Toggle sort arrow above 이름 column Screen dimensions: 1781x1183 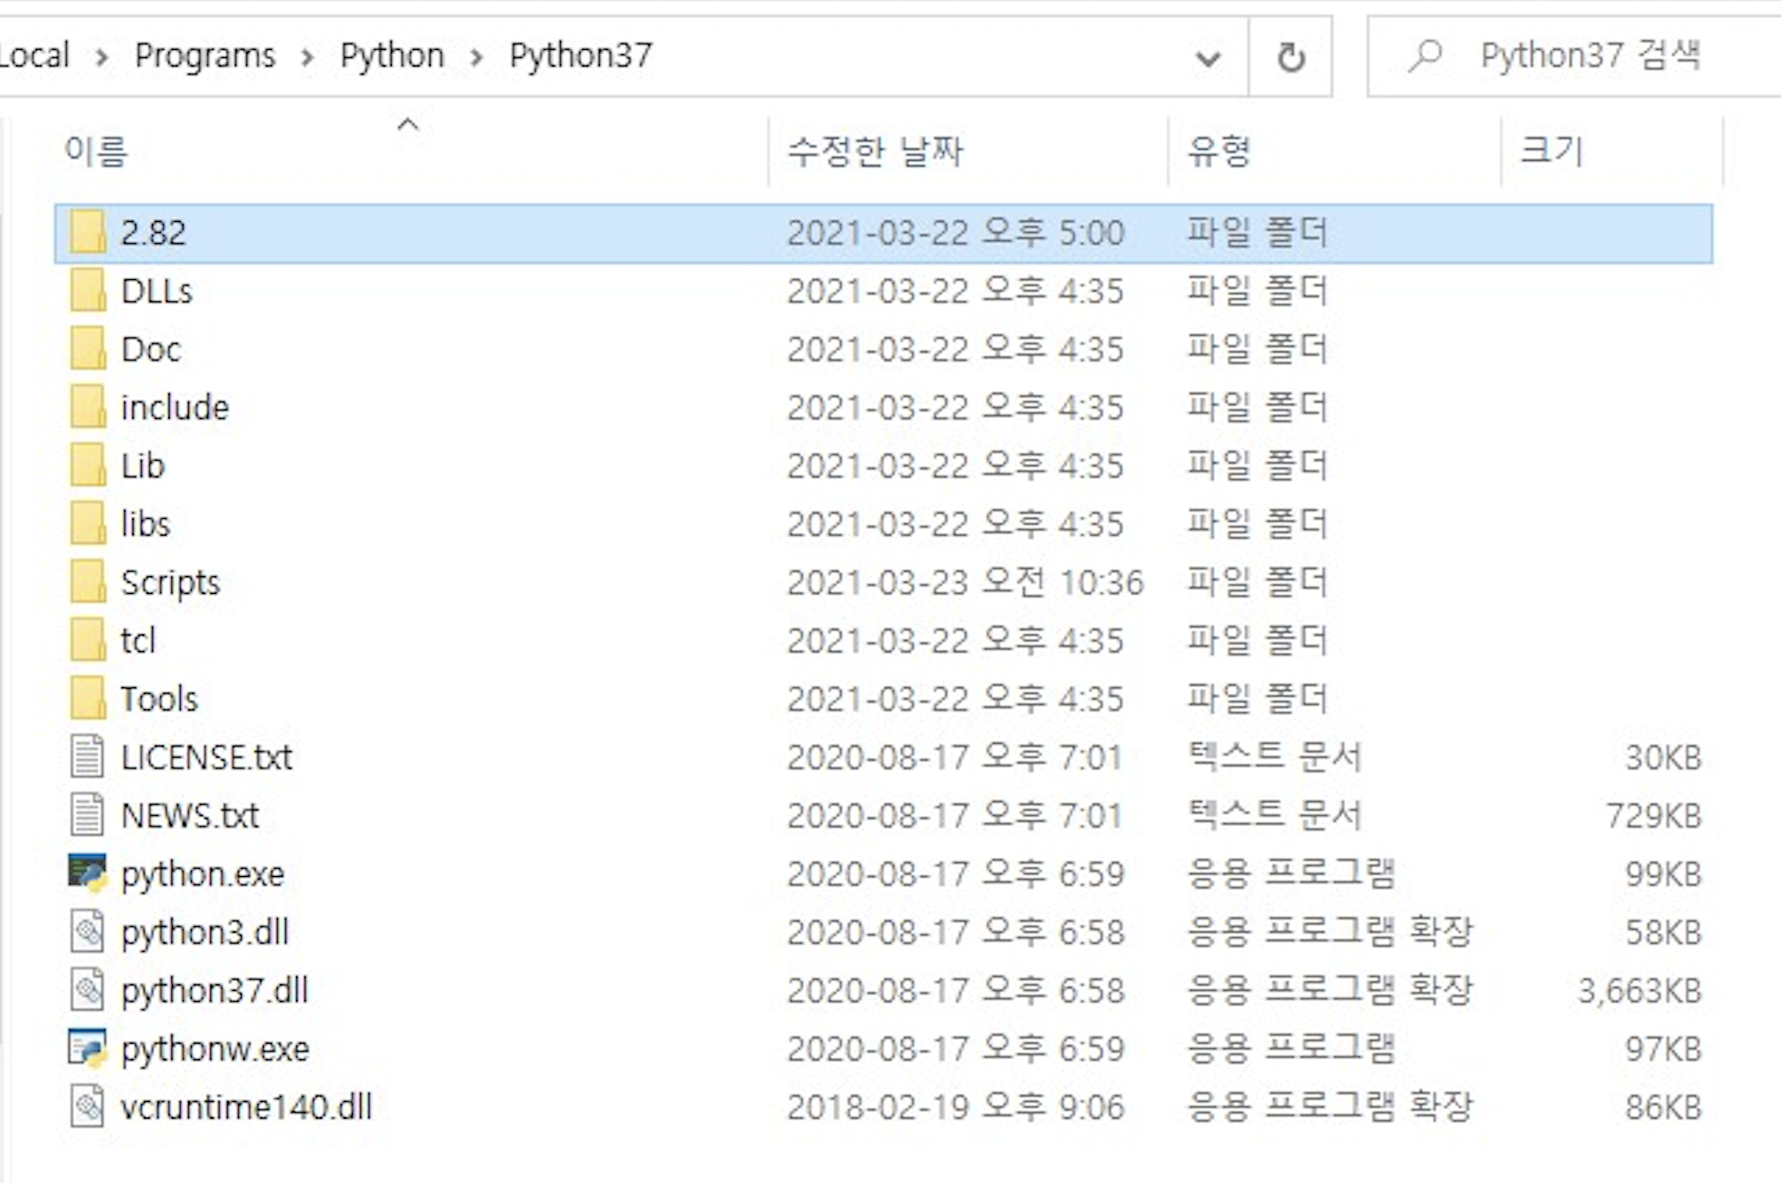click(408, 125)
